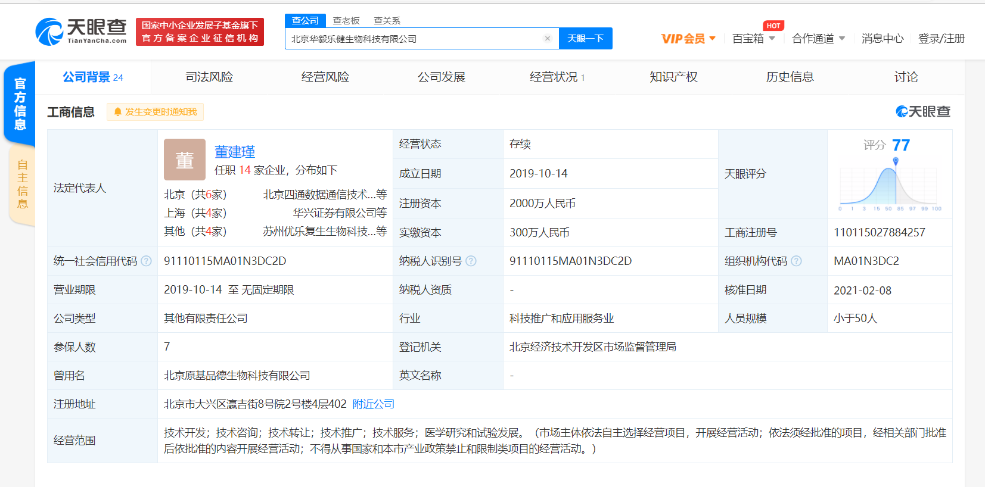Click registration number 110115027884257
Image resolution: width=985 pixels, height=487 pixels.
tap(880, 233)
